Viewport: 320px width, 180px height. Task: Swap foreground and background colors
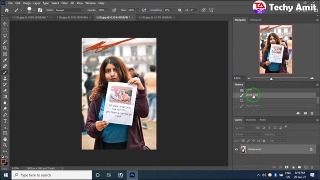(6, 157)
